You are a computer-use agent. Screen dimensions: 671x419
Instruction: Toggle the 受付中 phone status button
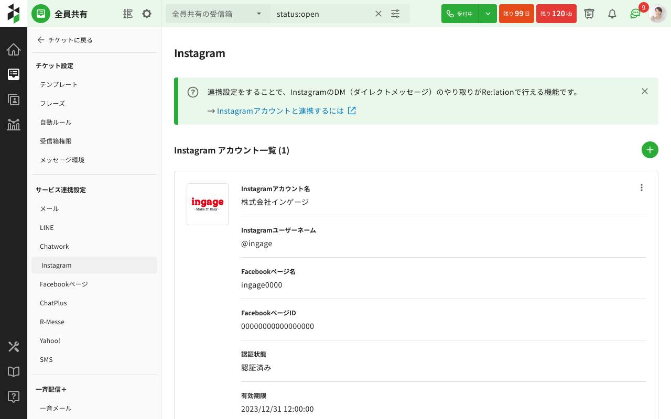460,14
